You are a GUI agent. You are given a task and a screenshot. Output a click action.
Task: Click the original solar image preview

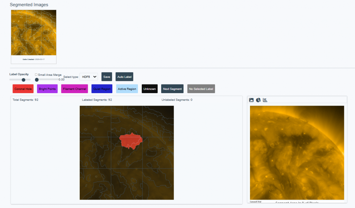(x=297, y=152)
